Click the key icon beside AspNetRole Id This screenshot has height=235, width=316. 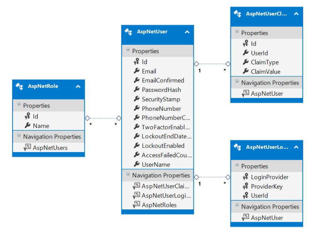pos(27,116)
